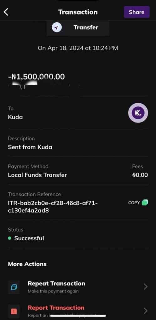Expand Report Transaction using its chevron
Screen dimensions: 156x320
[146, 311]
